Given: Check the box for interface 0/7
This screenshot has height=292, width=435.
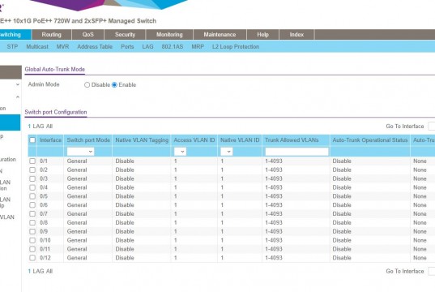Looking at the screenshot, I should (x=32, y=214).
